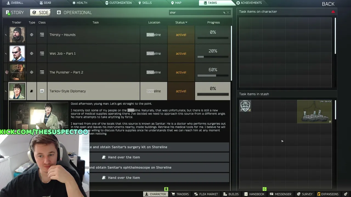Image resolution: width=351 pixels, height=197 pixels.
Task: Toggle the tracking pin for Wet Job – Part 1
Action: pyautogui.click(x=6, y=53)
